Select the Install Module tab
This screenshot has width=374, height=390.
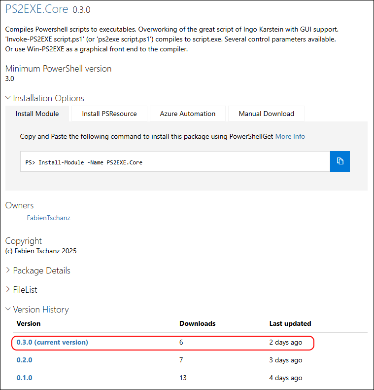[x=37, y=114]
